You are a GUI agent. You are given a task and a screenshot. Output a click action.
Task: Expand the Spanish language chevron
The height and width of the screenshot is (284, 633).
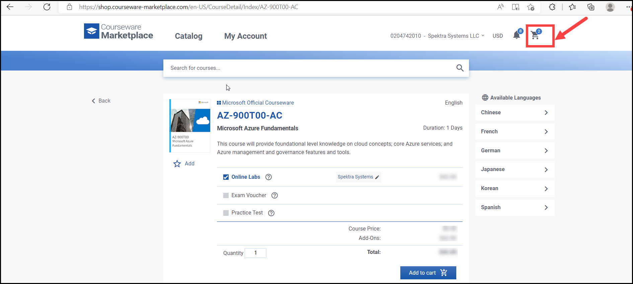546,207
